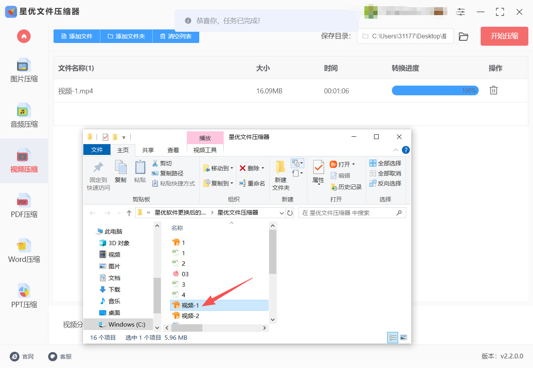Click the 添加文件 button

[x=77, y=36]
